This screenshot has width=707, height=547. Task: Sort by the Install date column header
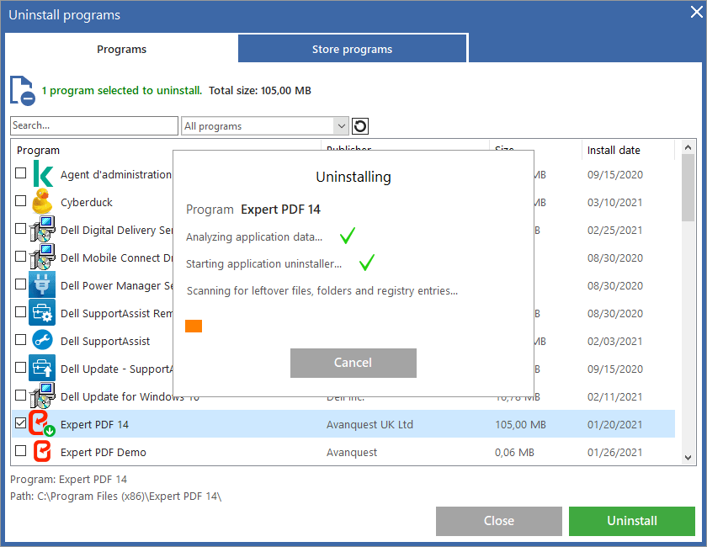click(614, 150)
